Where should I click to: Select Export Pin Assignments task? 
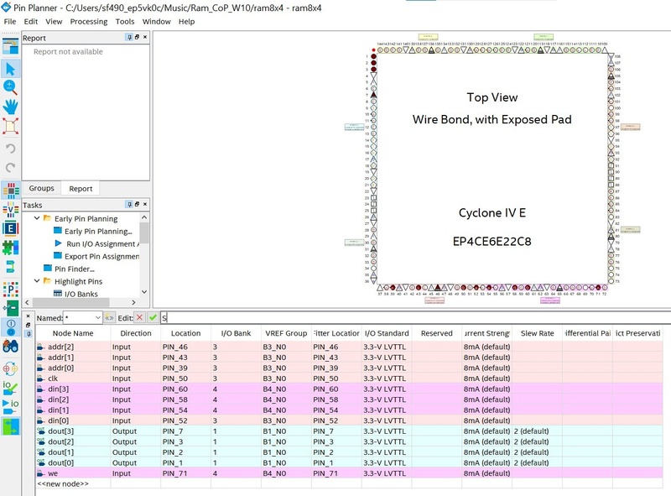pyautogui.click(x=101, y=256)
